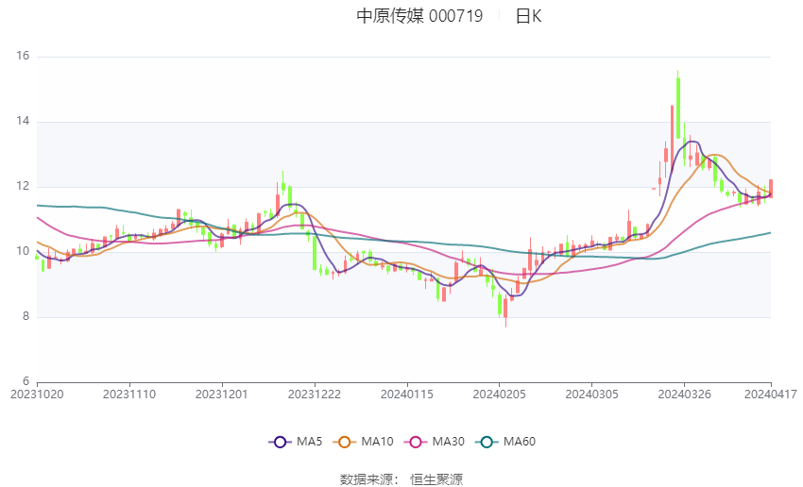Select the 日K chart title label
The height and width of the screenshot is (487, 803).
[x=528, y=16]
